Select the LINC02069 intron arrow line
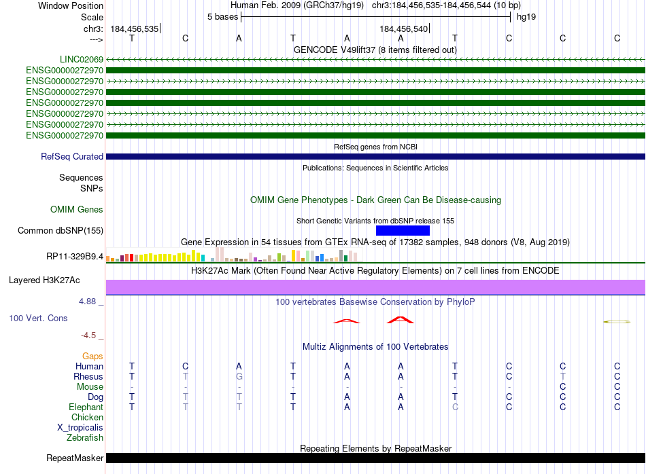 click(375, 60)
